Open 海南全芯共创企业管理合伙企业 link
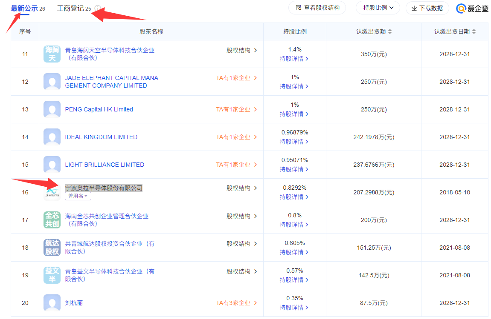Image resolution: width=491 pixels, height=319 pixels. click(107, 220)
